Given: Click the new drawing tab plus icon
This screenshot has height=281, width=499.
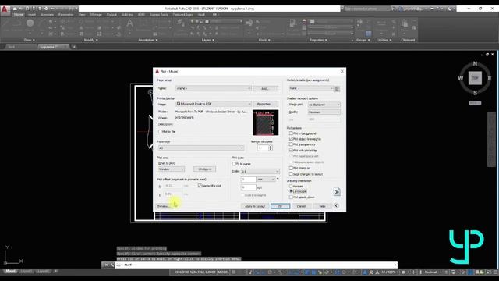Looking at the screenshot, I should (74, 47).
